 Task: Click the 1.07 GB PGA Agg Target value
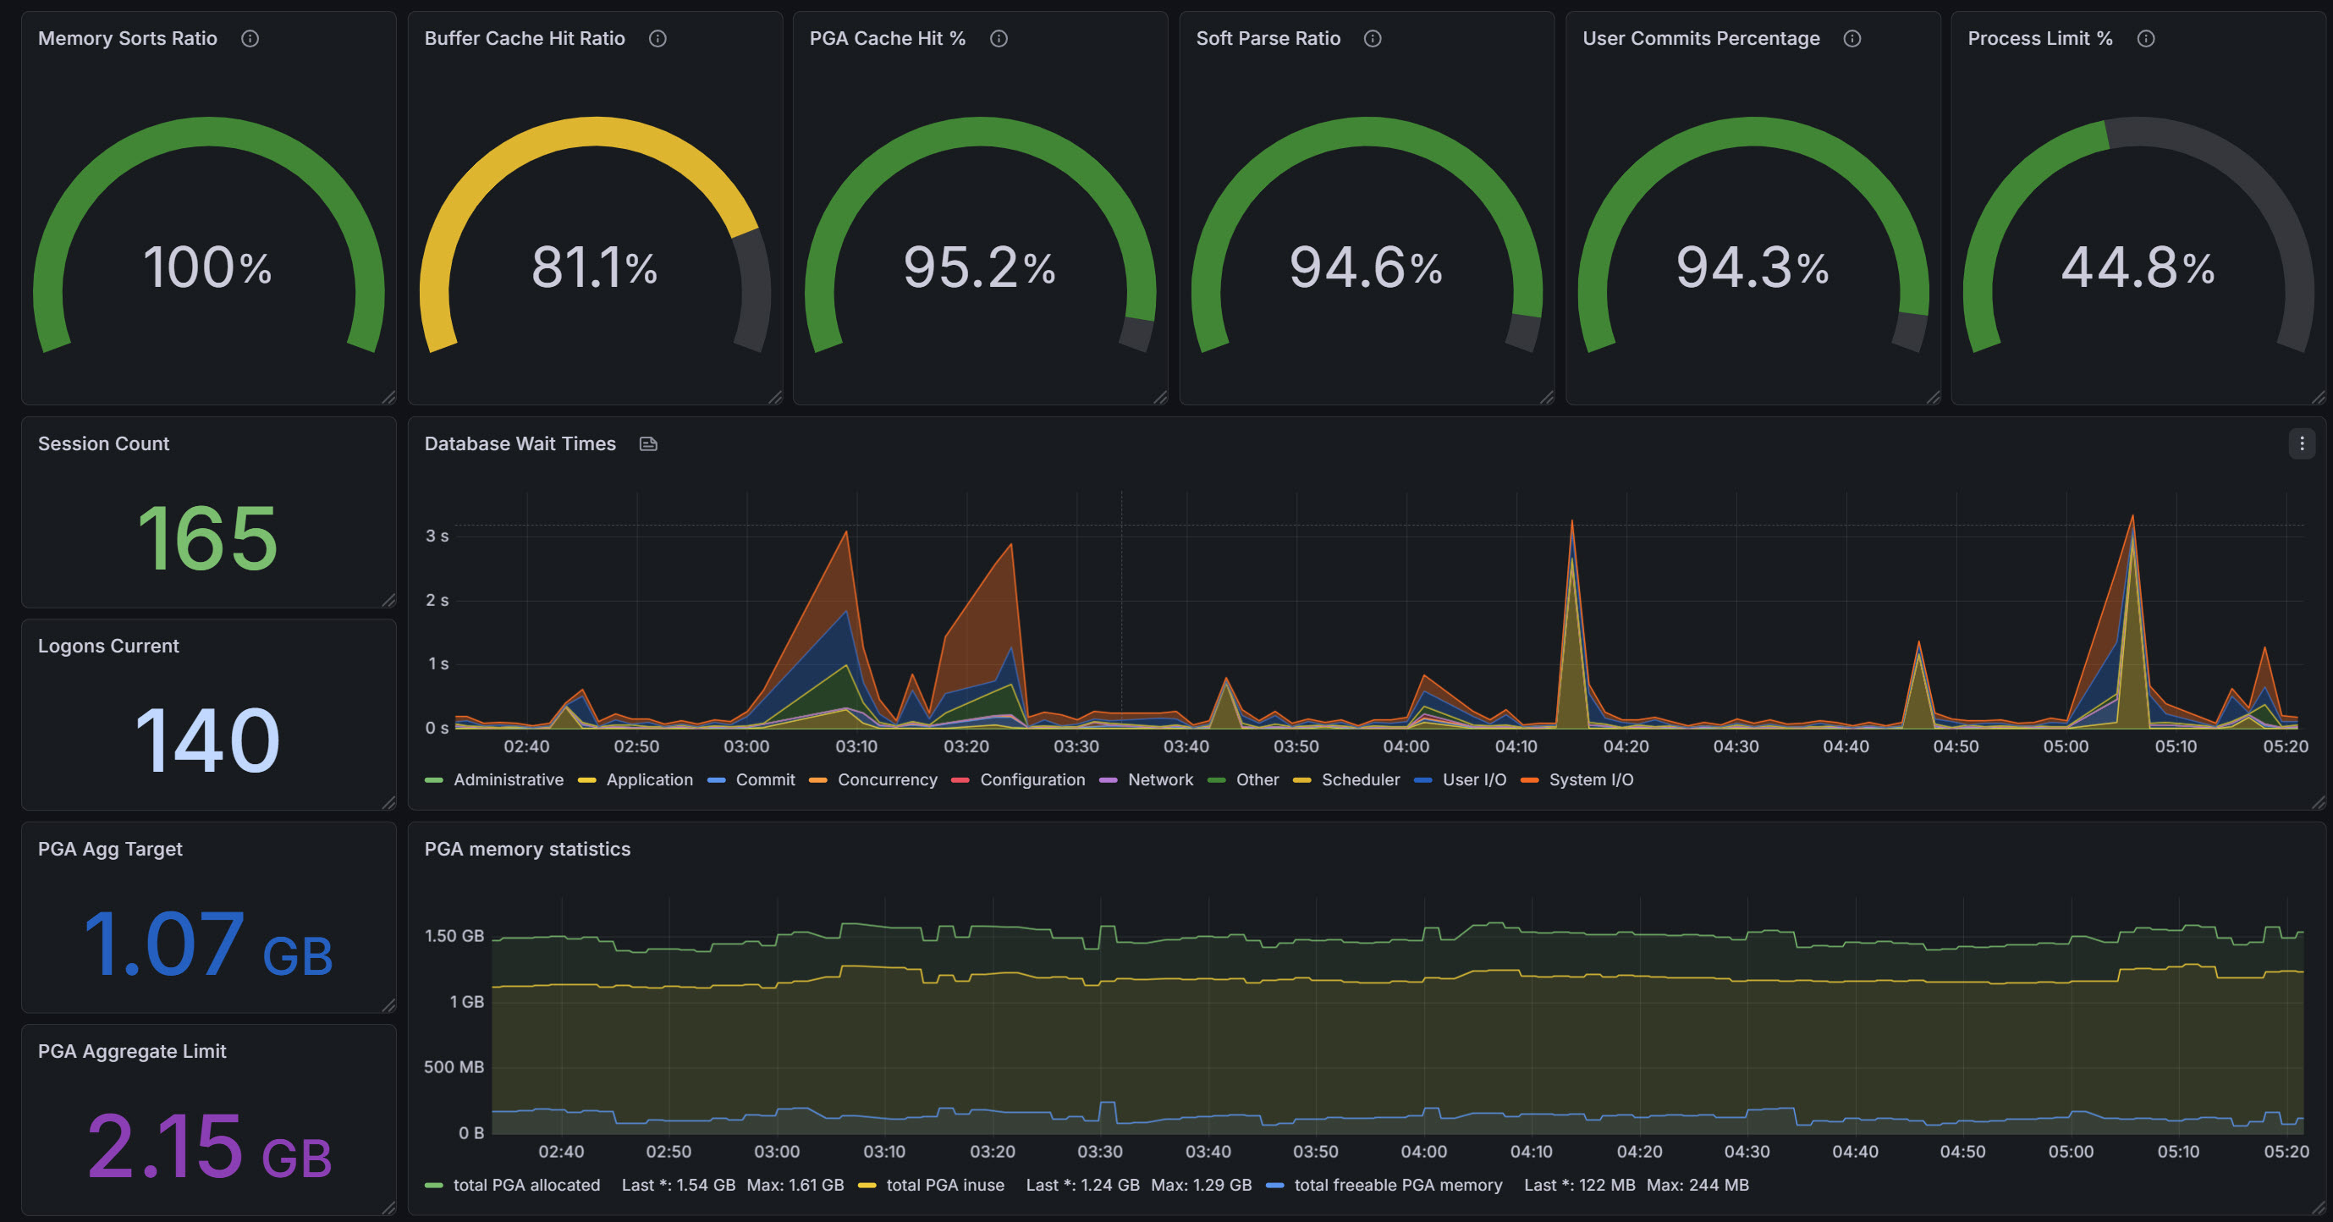click(207, 944)
